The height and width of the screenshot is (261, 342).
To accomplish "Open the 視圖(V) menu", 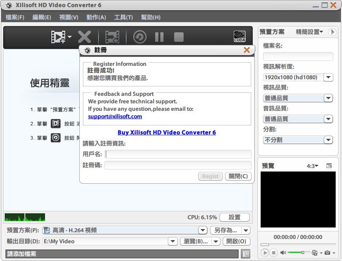I will click(x=69, y=17).
